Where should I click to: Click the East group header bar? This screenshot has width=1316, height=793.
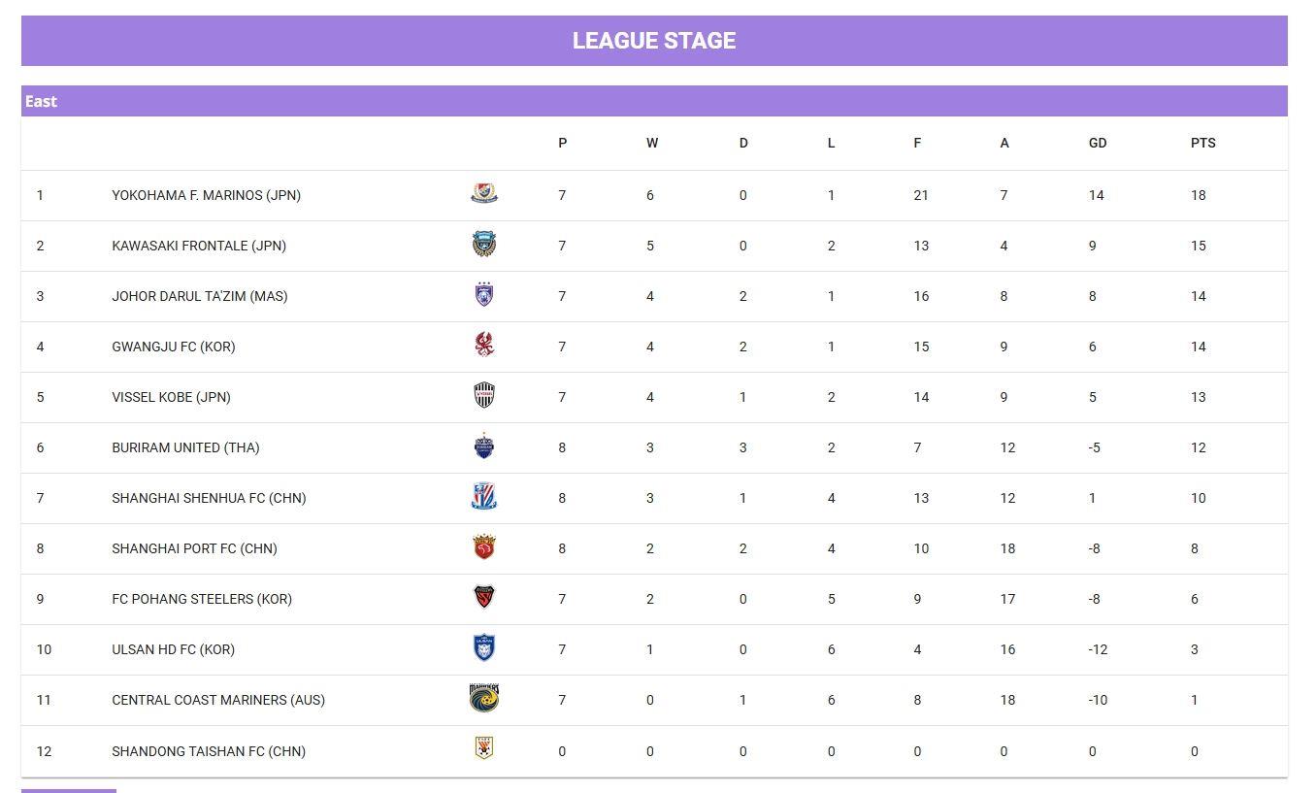pos(654,101)
